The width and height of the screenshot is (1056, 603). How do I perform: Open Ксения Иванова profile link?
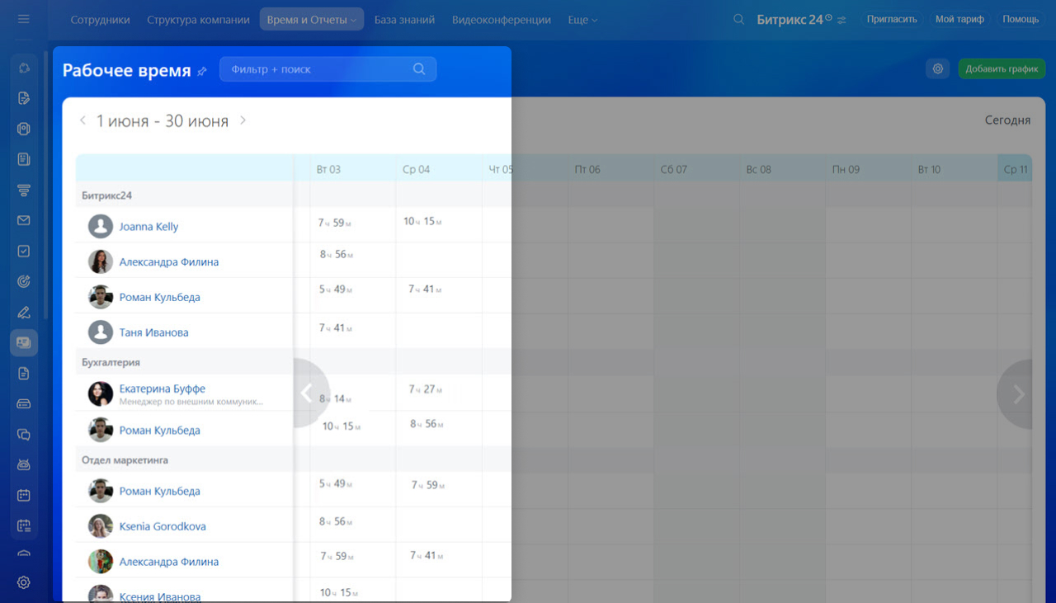[x=160, y=596]
